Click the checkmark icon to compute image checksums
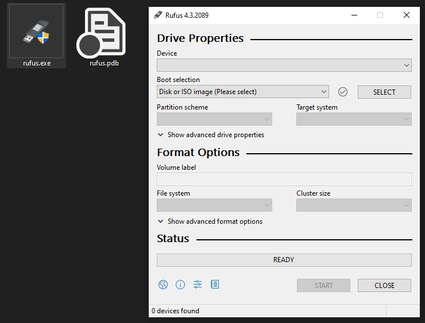Image resolution: width=425 pixels, height=323 pixels. (343, 92)
